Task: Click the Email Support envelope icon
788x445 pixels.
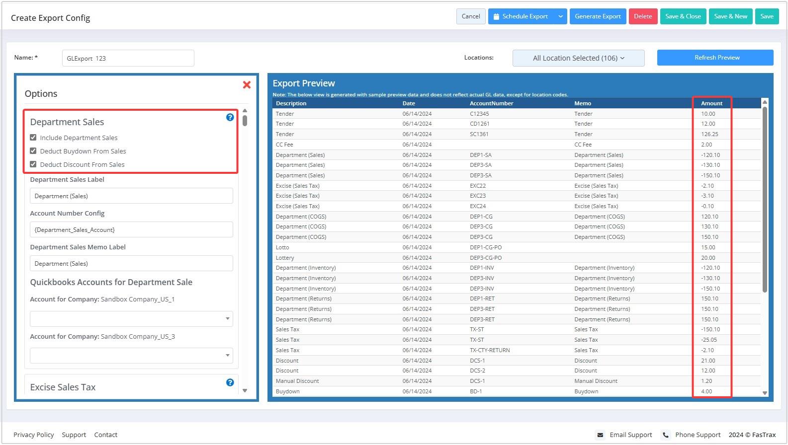Action: click(x=600, y=435)
